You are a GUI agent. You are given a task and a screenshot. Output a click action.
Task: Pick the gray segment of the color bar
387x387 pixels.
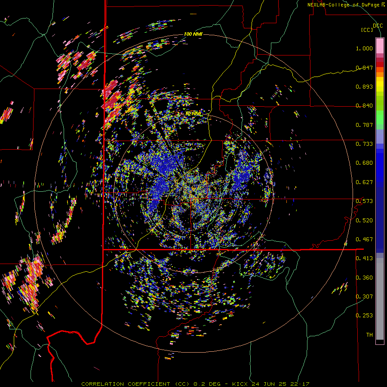click(380, 299)
